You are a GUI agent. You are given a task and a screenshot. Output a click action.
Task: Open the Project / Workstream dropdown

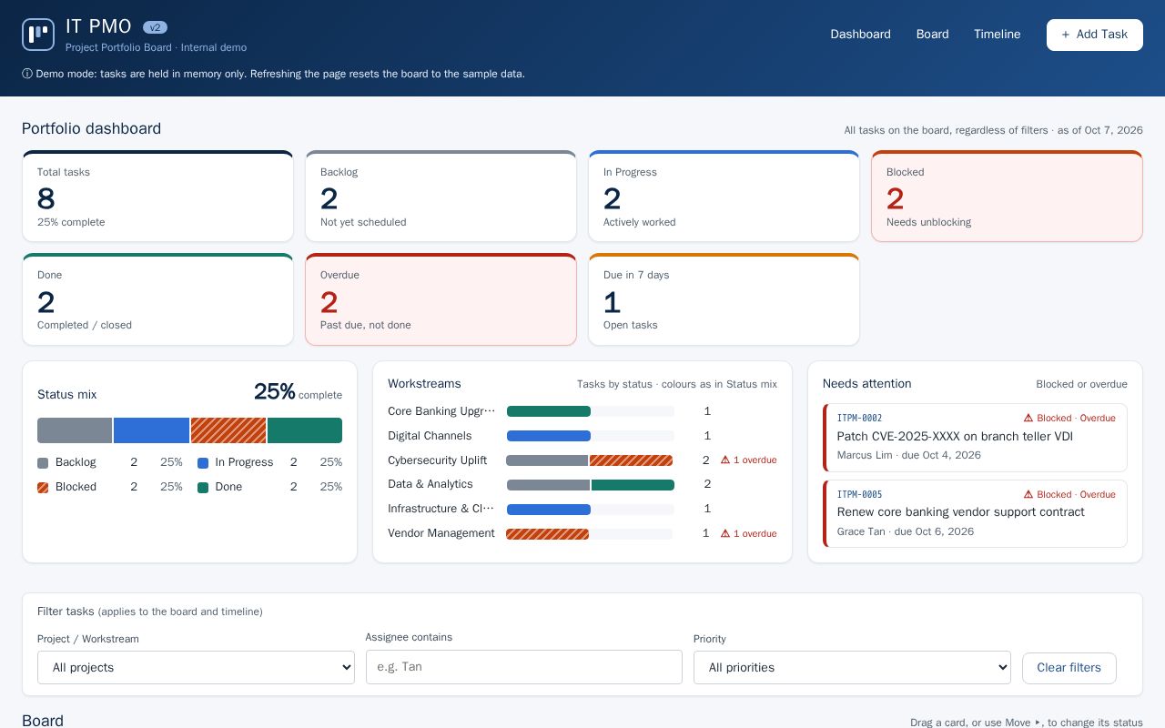[x=196, y=667]
